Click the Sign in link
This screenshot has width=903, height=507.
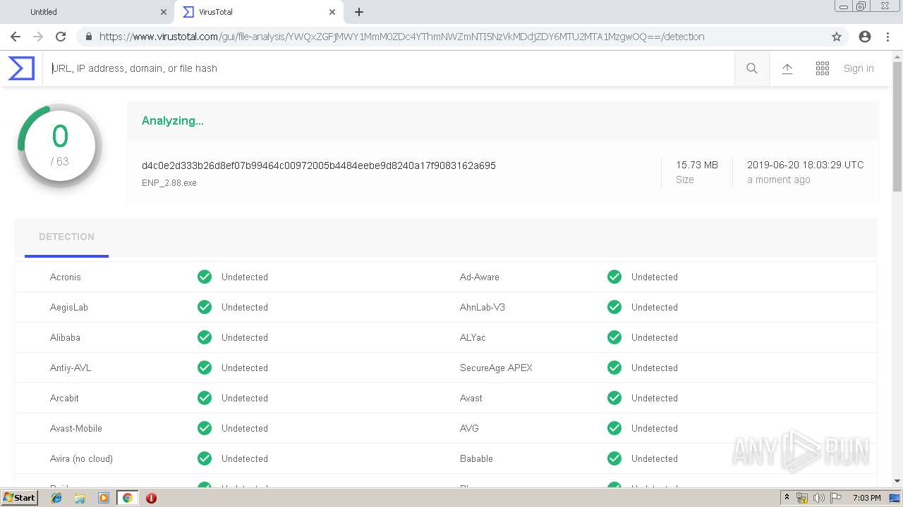pyautogui.click(x=859, y=68)
